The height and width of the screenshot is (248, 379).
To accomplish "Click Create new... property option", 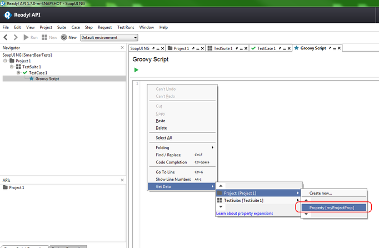I will point(334,193).
